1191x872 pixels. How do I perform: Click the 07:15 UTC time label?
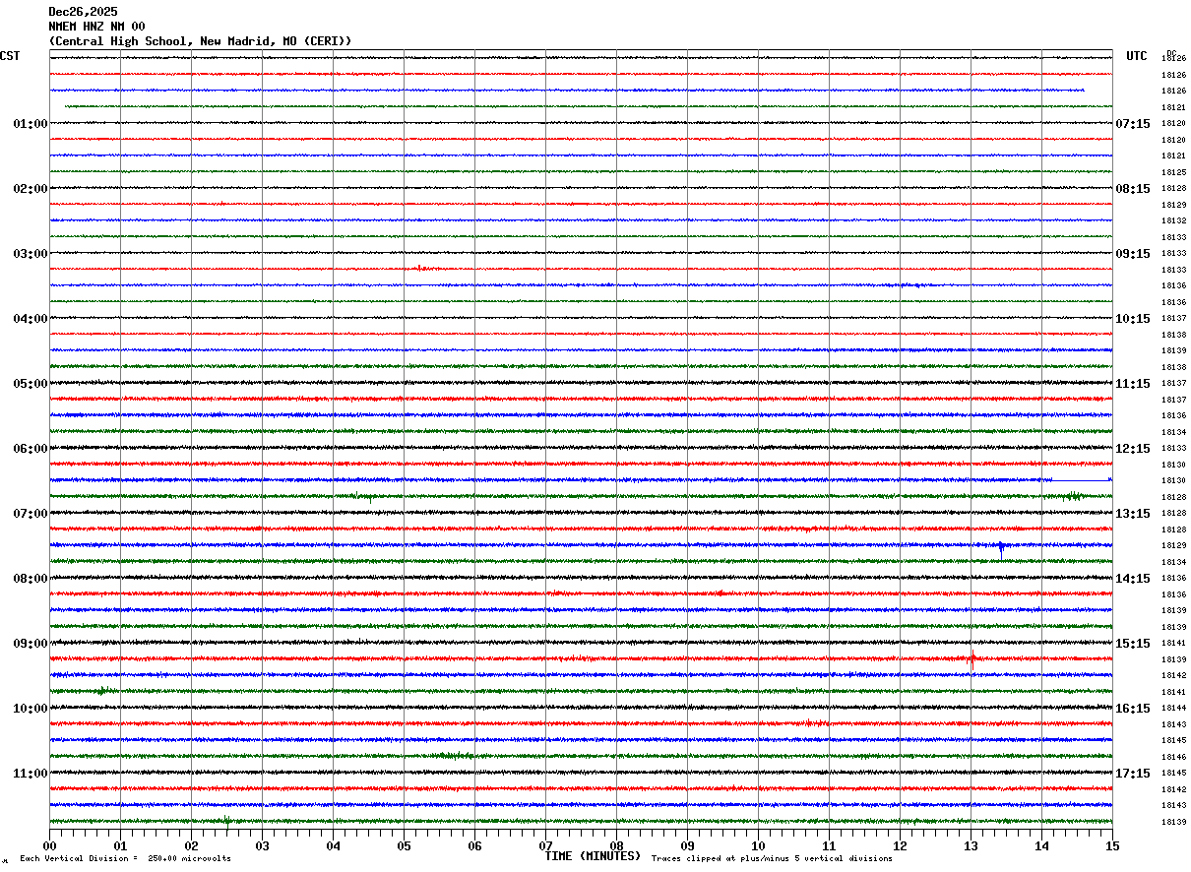tap(1133, 124)
